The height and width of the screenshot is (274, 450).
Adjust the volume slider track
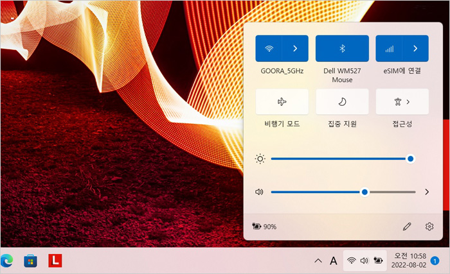click(x=343, y=192)
